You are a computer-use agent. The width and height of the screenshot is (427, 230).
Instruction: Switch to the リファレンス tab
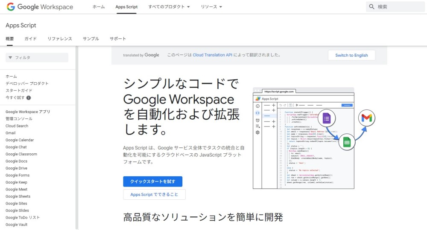60,39
